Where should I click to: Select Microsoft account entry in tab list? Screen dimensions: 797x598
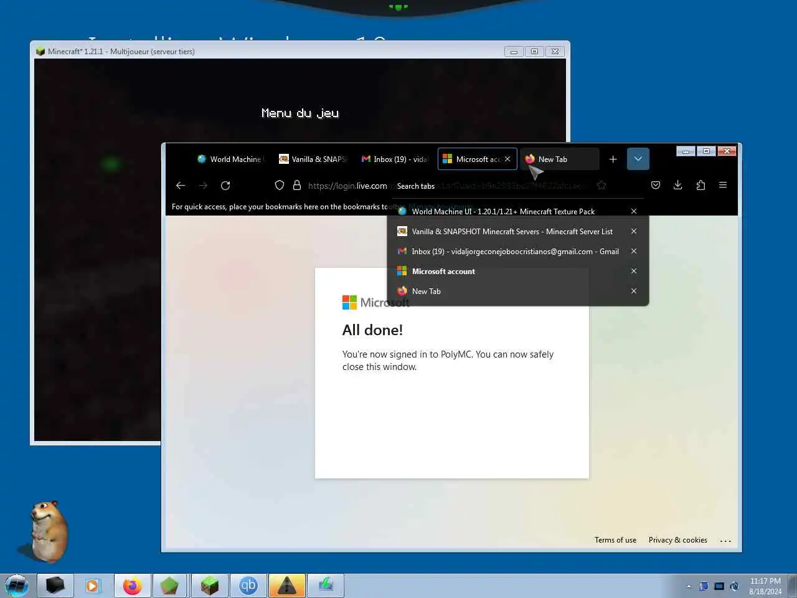(x=443, y=271)
